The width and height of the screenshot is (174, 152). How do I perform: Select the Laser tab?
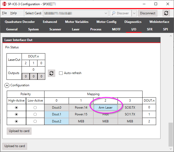point(76,29)
